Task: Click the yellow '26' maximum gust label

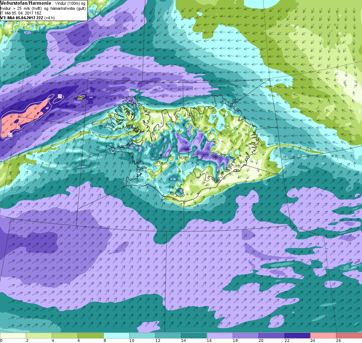Action: pyautogui.click(x=80, y=98)
